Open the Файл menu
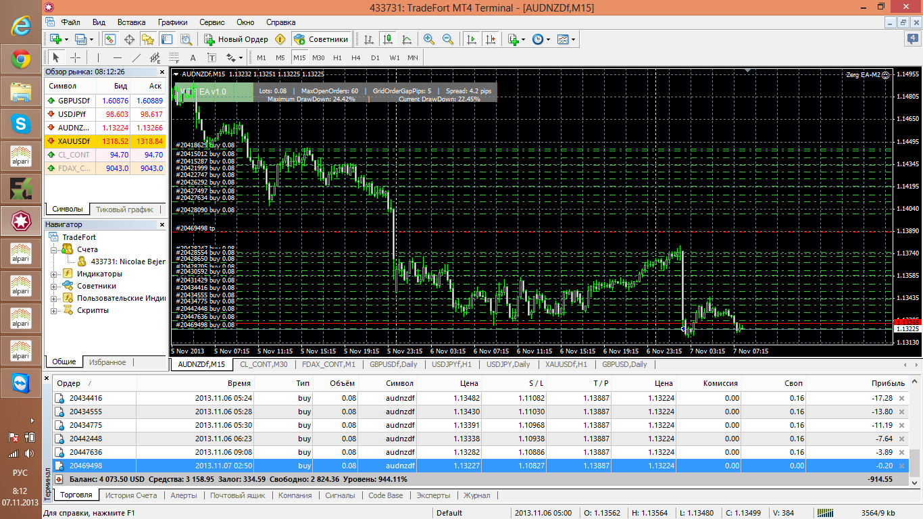The image size is (923, 519). click(70, 22)
